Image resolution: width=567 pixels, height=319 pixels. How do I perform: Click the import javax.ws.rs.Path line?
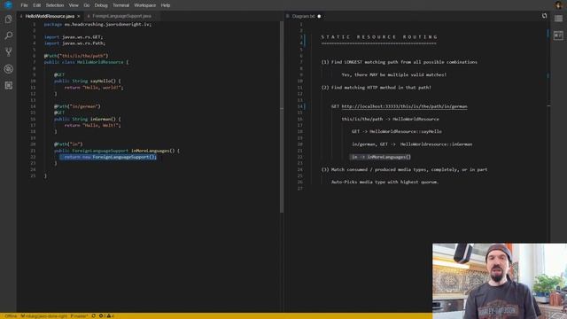coord(74,43)
